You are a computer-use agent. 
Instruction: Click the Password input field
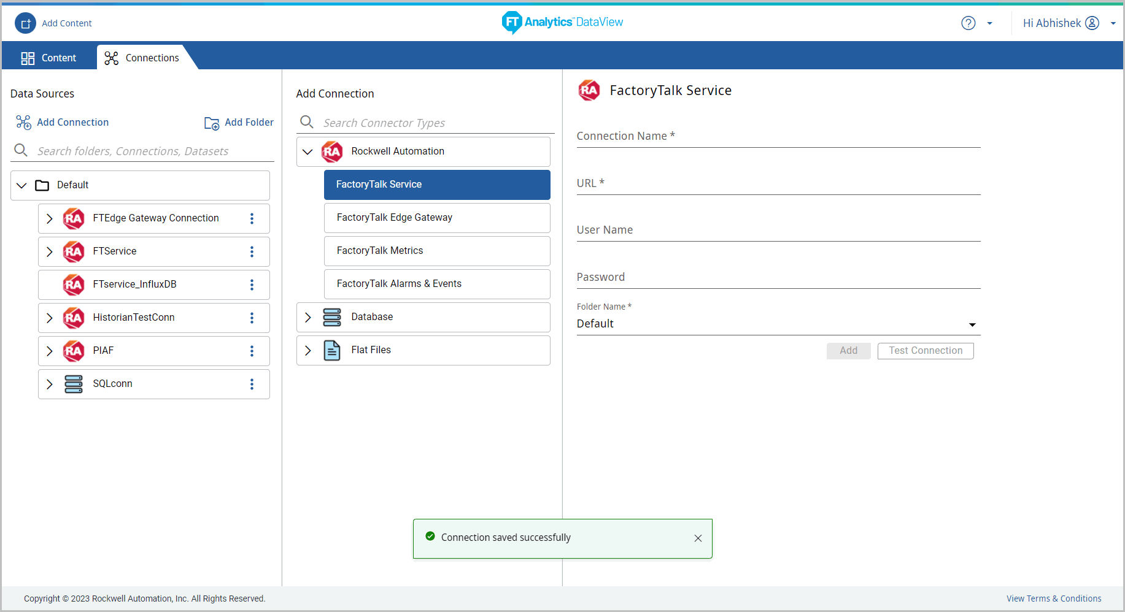click(x=778, y=277)
